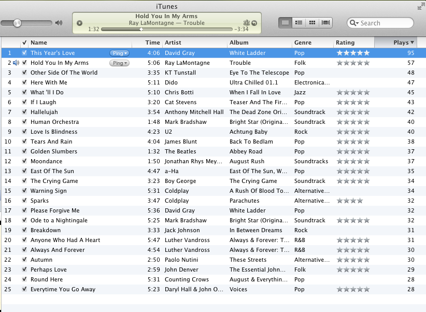The height and width of the screenshot is (312, 426).
Task: Sort by the Name column header
Action: point(80,42)
